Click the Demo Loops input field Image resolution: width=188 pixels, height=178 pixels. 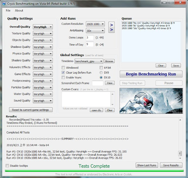pyautogui.click(x=90, y=38)
